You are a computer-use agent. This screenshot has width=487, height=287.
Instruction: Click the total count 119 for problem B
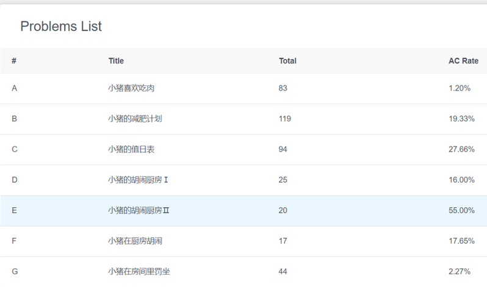point(285,119)
